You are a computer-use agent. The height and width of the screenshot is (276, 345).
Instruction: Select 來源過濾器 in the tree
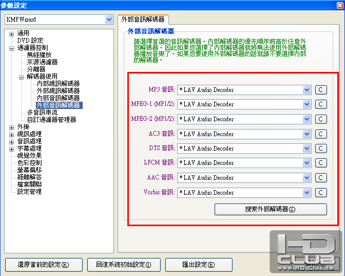point(42,62)
